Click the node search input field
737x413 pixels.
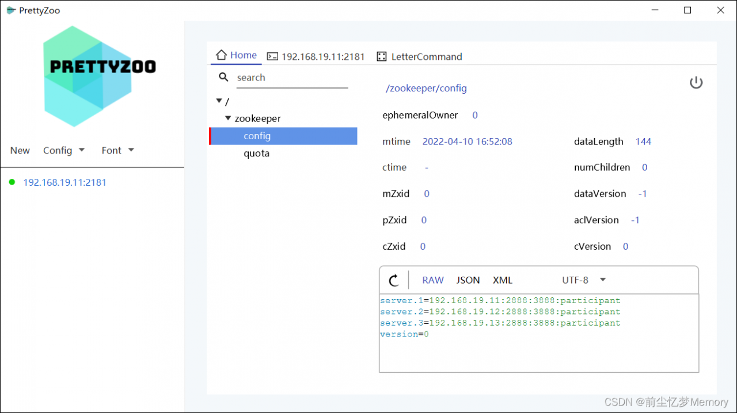[x=292, y=78]
